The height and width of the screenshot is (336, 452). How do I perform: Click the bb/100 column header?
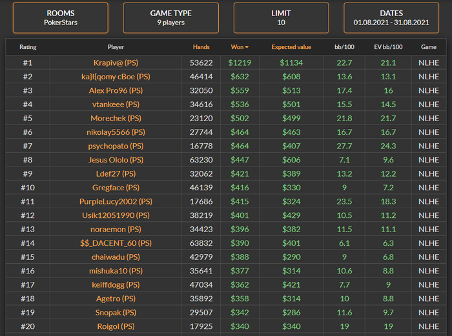click(x=344, y=47)
